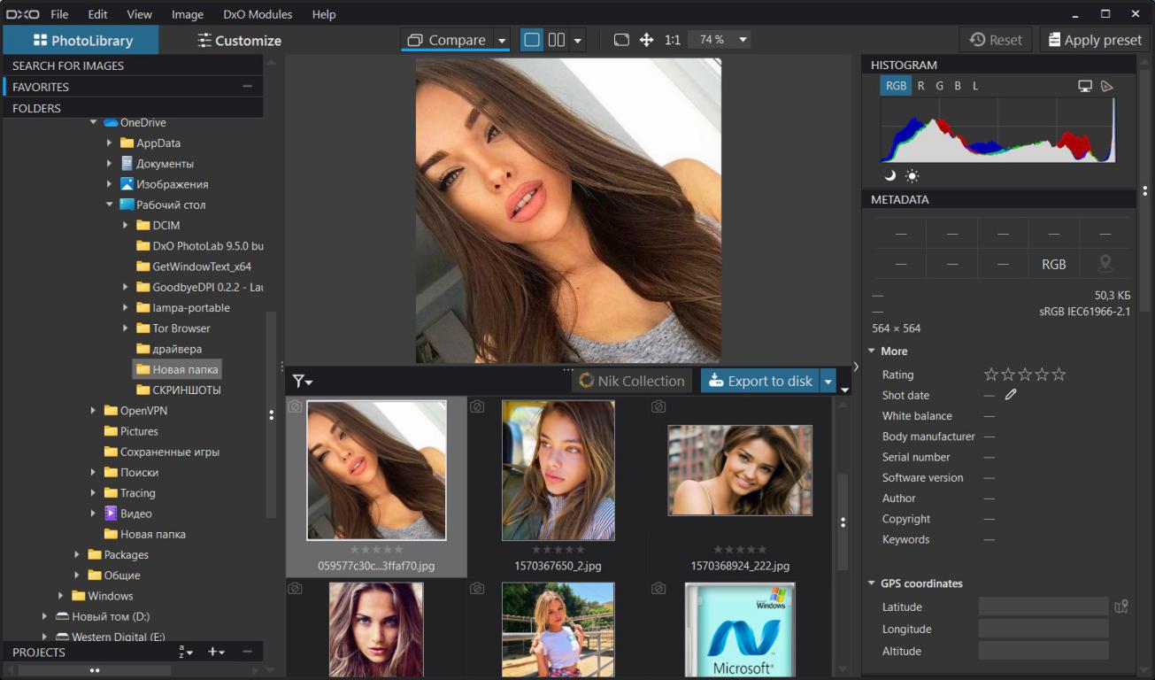The image size is (1155, 680).
Task: Open the DxO Modules menu
Action: pyautogui.click(x=258, y=14)
